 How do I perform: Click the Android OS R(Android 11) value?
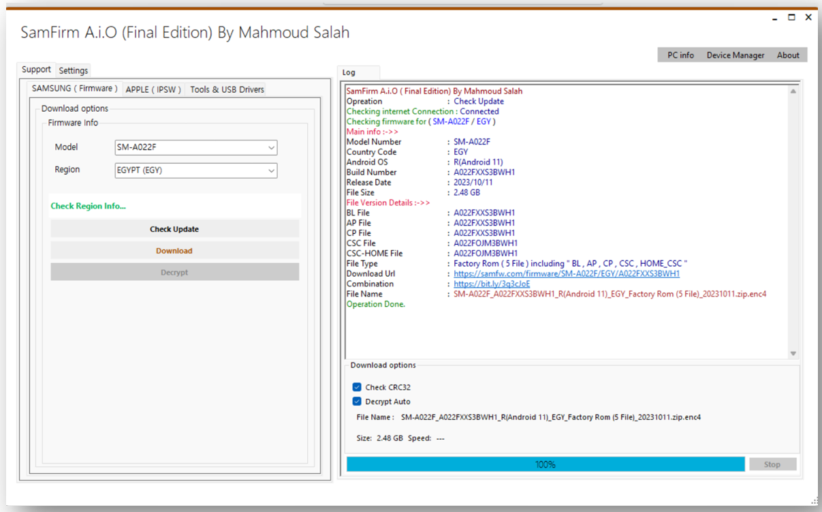click(x=478, y=162)
